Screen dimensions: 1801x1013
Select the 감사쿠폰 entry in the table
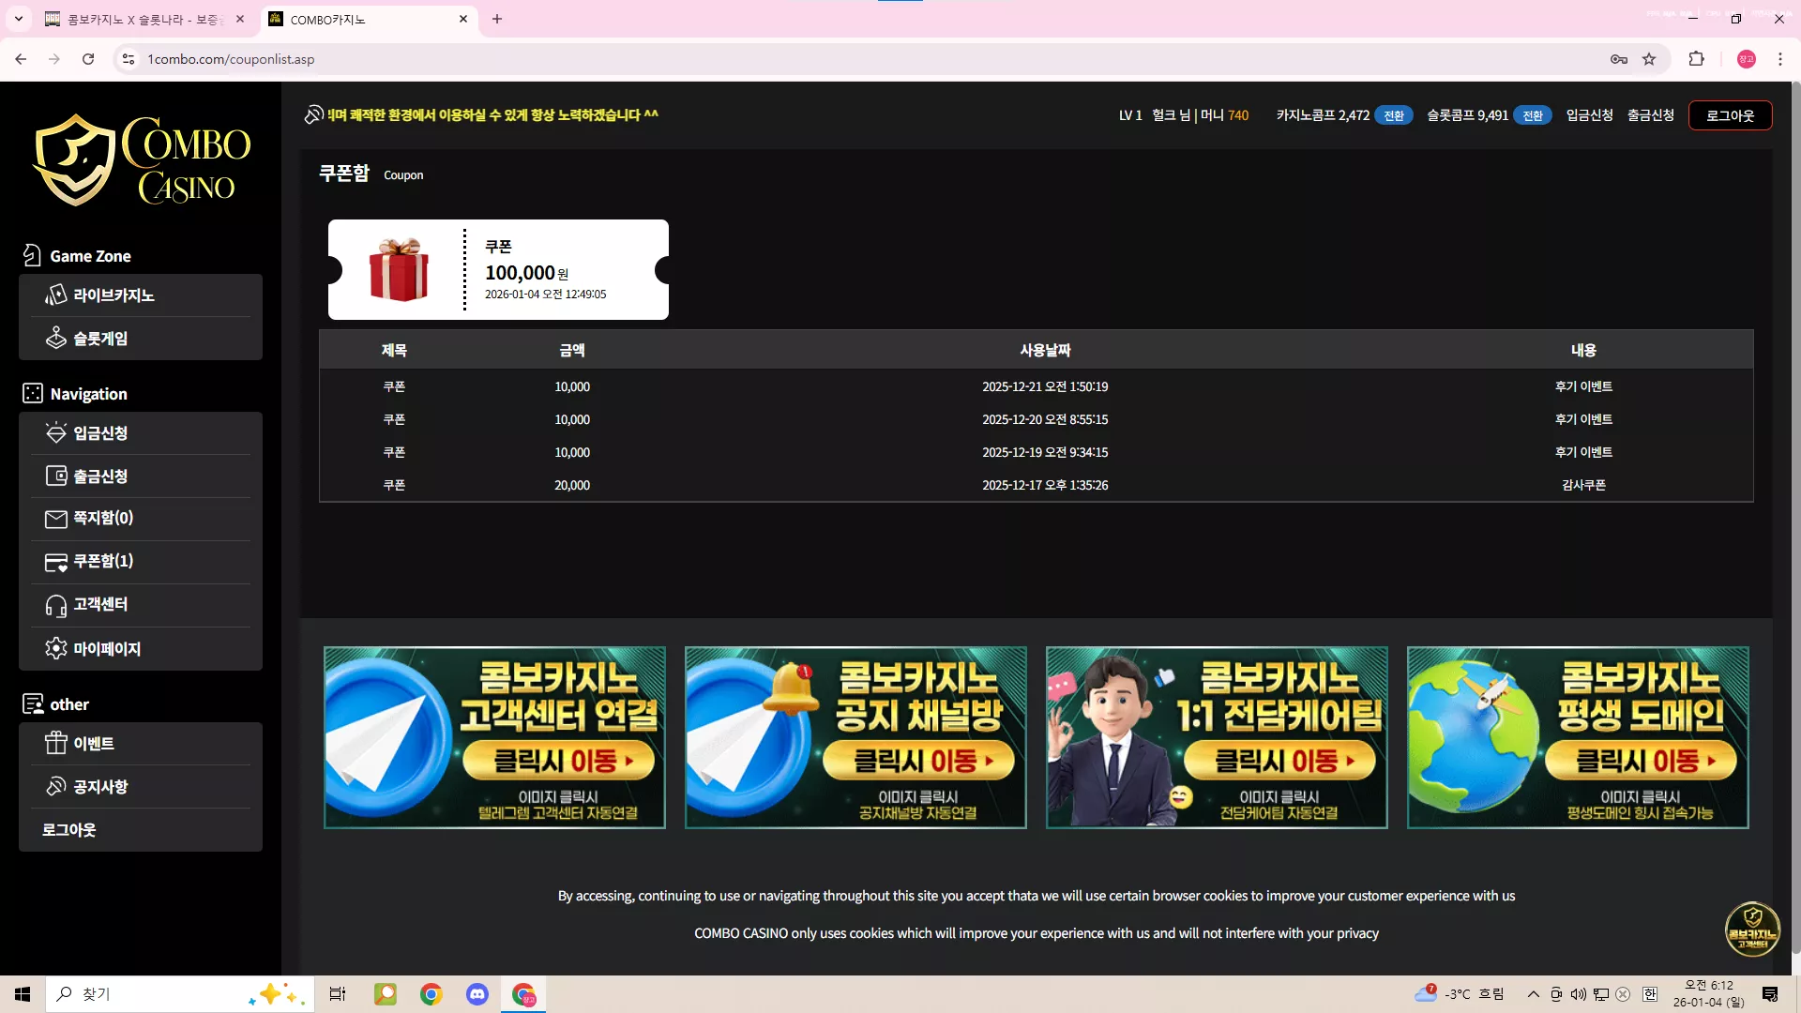click(x=1583, y=485)
